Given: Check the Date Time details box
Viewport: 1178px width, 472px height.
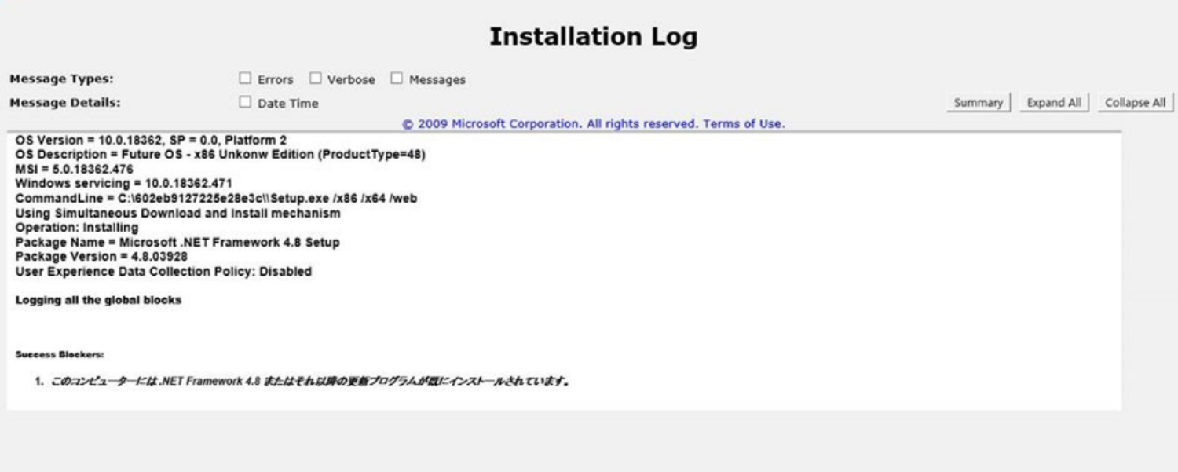Looking at the screenshot, I should tap(245, 102).
